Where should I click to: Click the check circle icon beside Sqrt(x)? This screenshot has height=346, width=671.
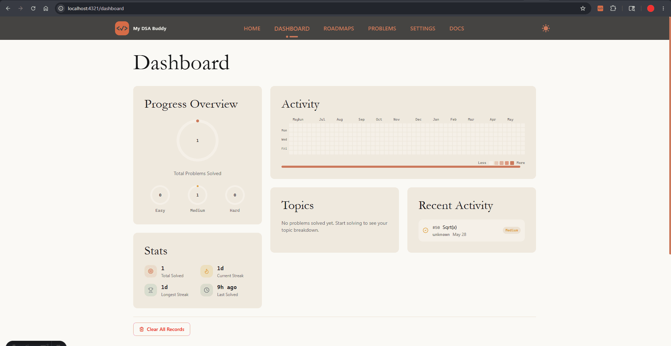[426, 230]
